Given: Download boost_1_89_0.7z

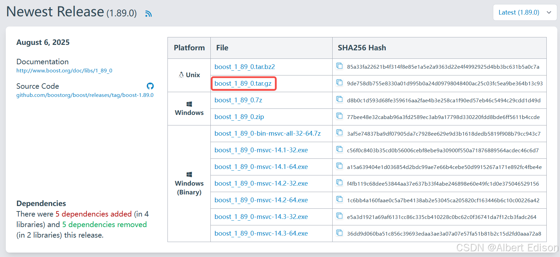Looking at the screenshot, I should pos(238,100).
